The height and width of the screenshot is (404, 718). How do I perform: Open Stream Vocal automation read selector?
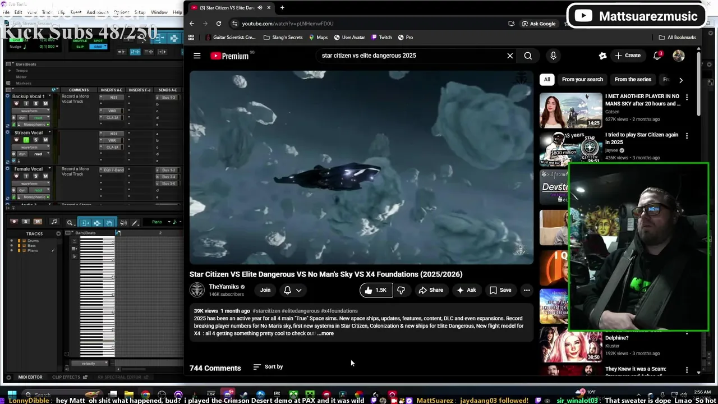point(39,154)
